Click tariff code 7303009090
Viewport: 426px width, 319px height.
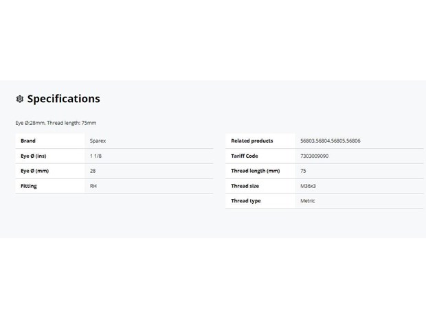314,156
